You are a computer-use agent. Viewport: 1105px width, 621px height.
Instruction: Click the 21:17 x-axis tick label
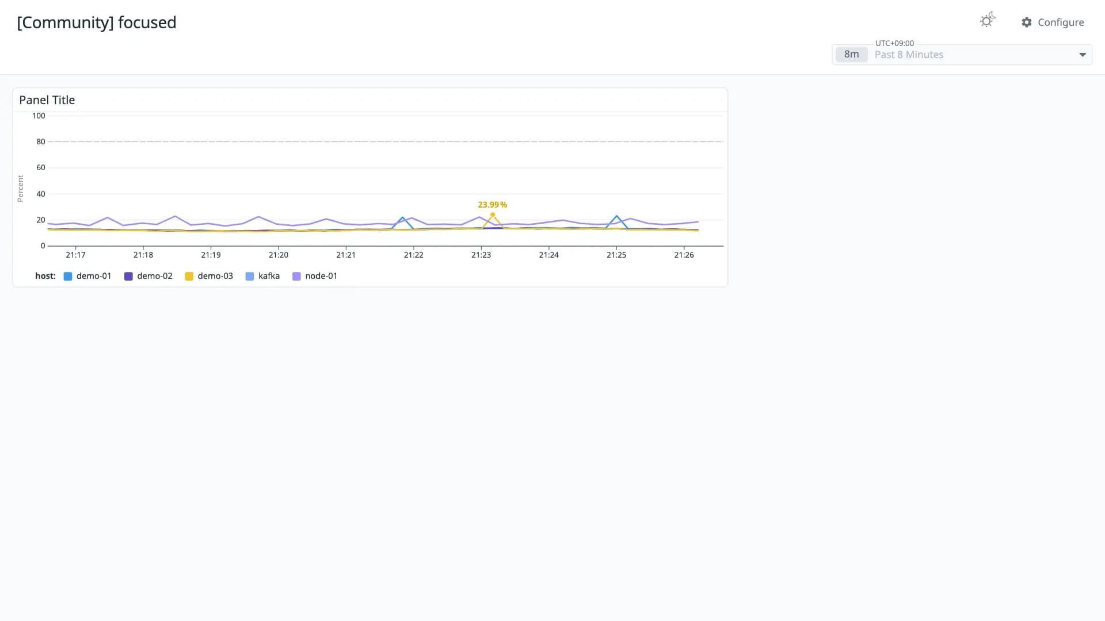75,255
